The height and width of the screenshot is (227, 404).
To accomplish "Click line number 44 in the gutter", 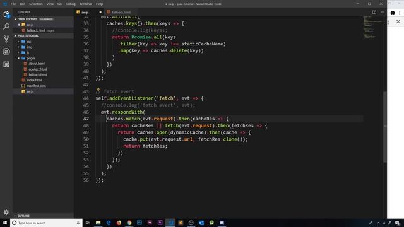I will point(86,98).
